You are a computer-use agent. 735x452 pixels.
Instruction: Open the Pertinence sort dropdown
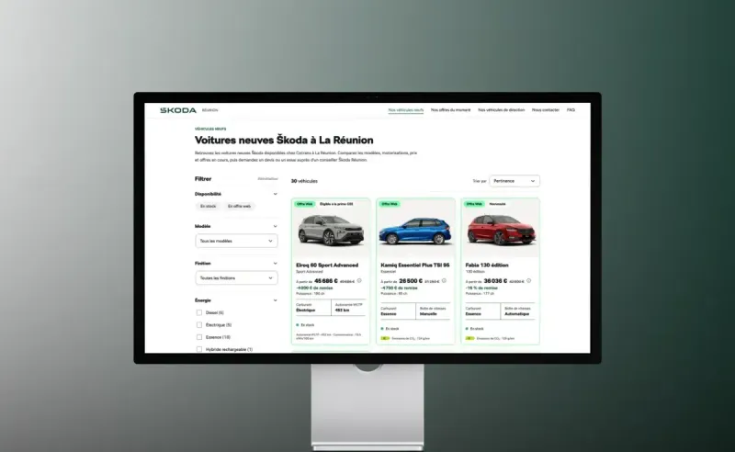click(514, 181)
